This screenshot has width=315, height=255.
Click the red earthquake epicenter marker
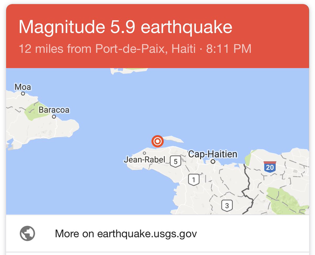pyautogui.click(x=157, y=142)
